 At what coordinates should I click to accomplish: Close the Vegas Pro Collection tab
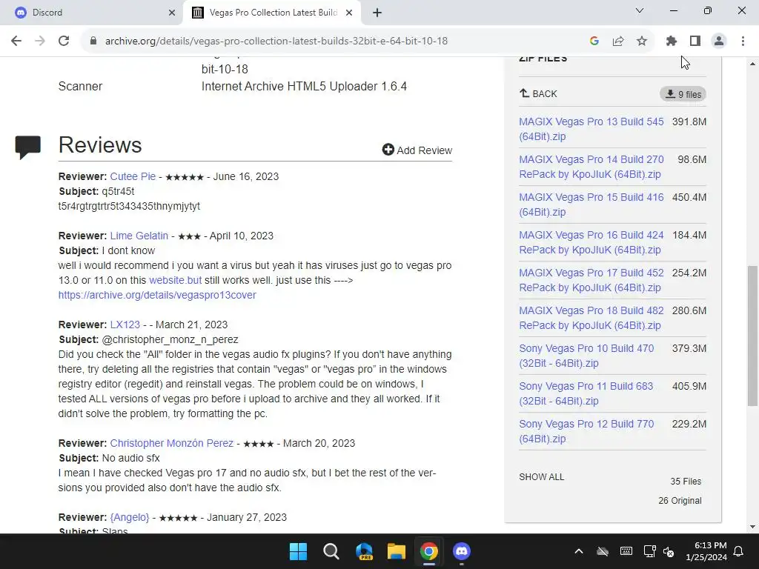[349, 13]
